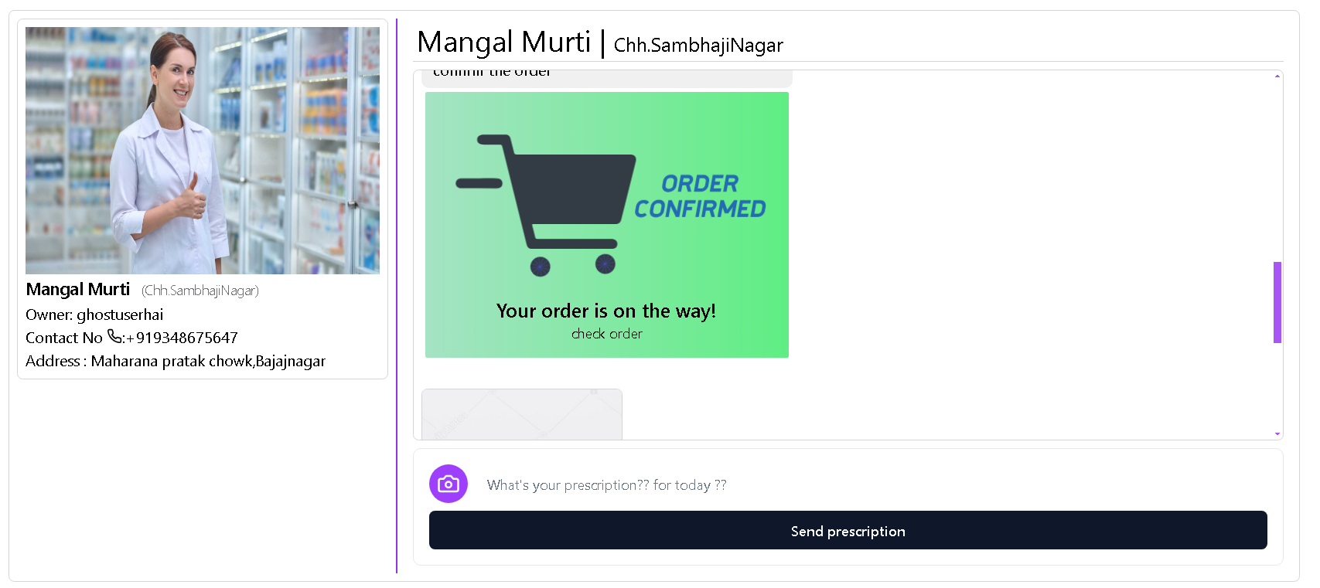This screenshot has width=1320, height=588.
Task: Click the phone number +919348675647
Action: [186, 338]
